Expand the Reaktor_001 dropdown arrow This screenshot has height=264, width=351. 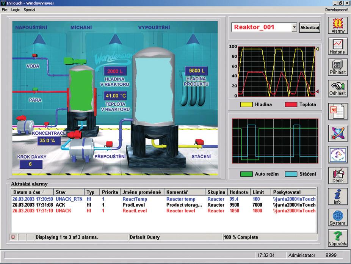pyautogui.click(x=295, y=28)
